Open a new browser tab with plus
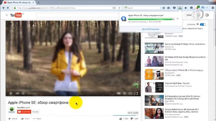 click(38, 2)
